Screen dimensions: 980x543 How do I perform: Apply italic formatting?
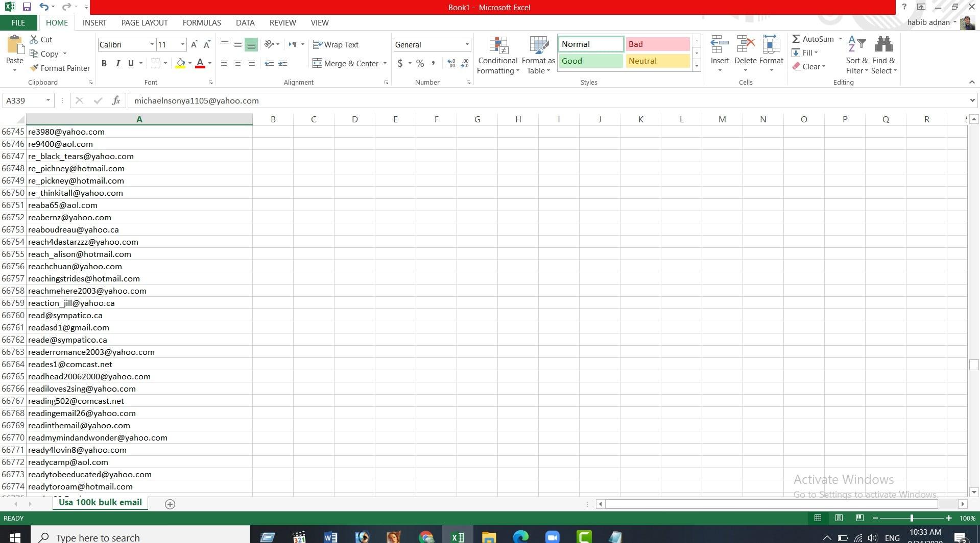pos(117,63)
